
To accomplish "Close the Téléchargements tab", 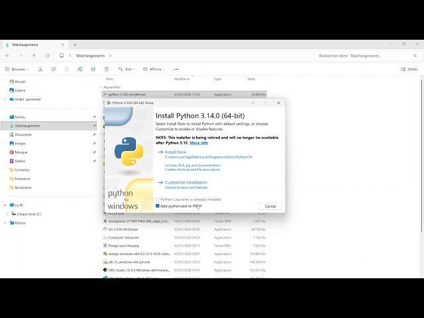I will pos(63,44).
